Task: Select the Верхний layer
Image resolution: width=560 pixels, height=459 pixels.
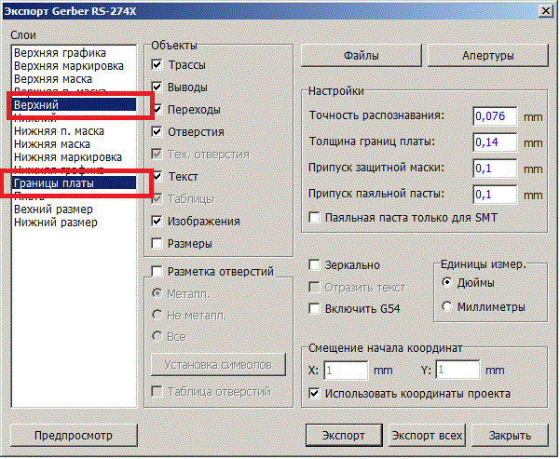Action: pos(75,105)
